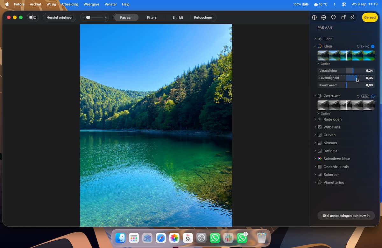Expand the Witbalans section

(315, 127)
